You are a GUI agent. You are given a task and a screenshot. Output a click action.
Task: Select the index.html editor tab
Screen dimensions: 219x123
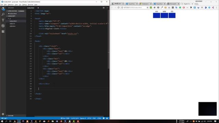pyautogui.click(x=33, y=8)
